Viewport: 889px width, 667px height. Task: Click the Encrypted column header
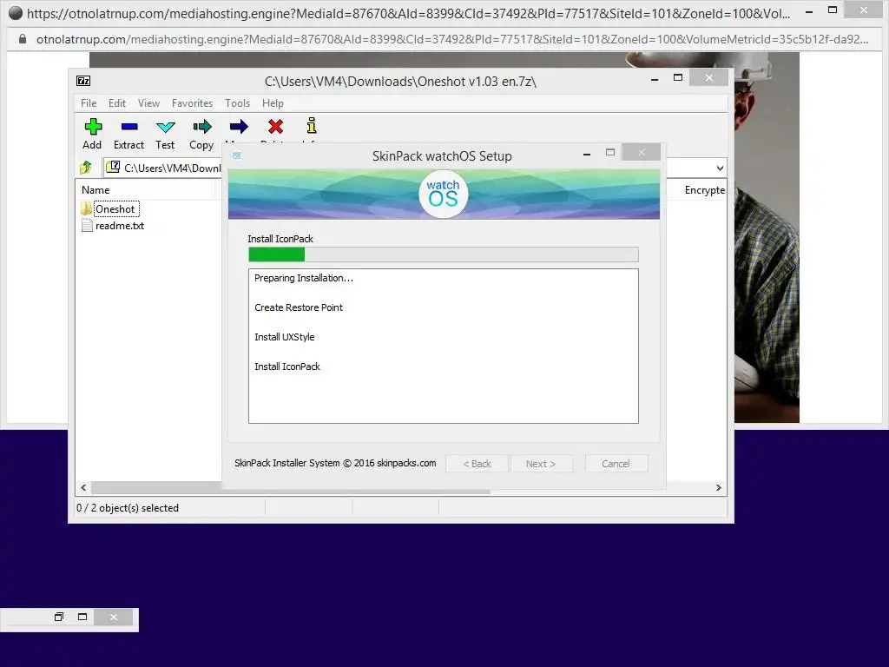pos(704,190)
